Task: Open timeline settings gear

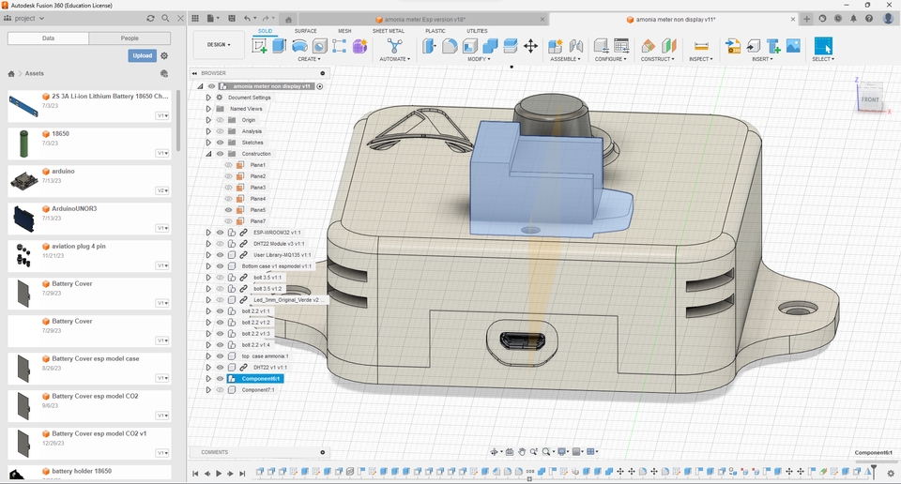Action: 891,473
